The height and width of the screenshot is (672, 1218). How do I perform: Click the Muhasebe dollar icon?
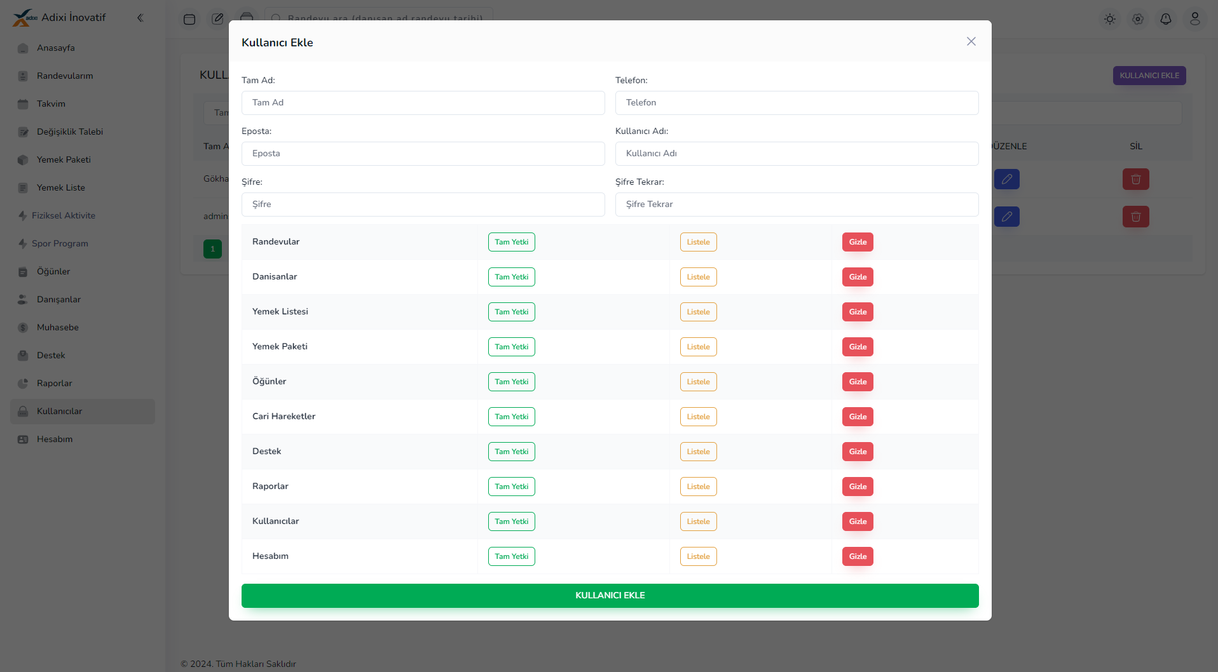pyautogui.click(x=23, y=328)
